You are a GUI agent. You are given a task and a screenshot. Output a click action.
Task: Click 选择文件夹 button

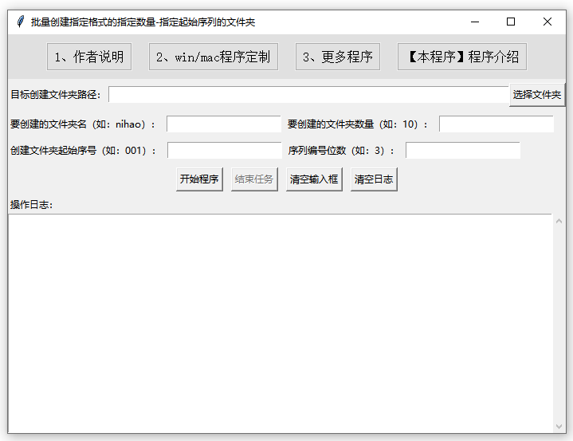click(x=537, y=95)
